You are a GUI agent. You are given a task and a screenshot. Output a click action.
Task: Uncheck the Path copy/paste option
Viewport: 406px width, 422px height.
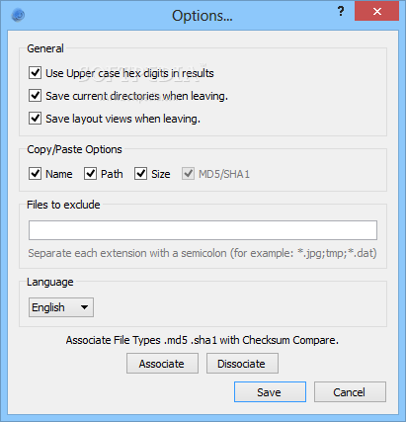pyautogui.click(x=90, y=174)
